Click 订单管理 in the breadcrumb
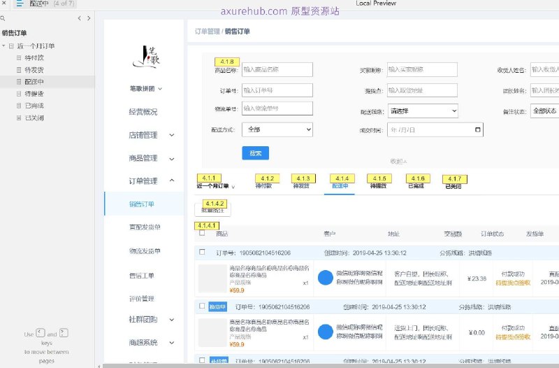Image resolution: width=559 pixels, height=368 pixels. pyautogui.click(x=207, y=31)
